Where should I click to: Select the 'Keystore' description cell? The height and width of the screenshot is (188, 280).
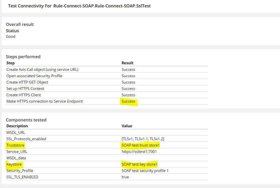pos(14,164)
